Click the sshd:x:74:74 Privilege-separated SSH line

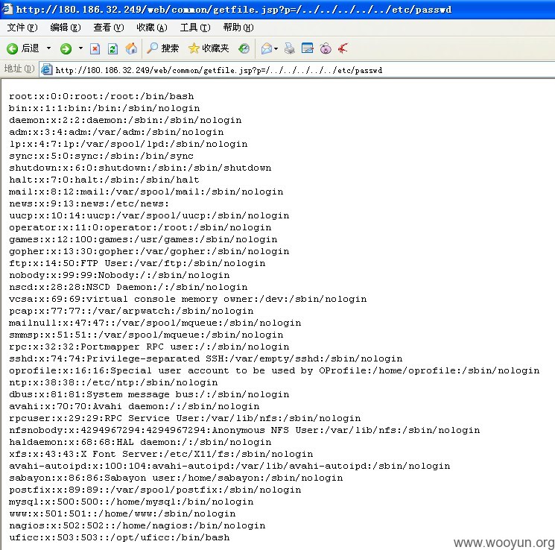pos(206,358)
